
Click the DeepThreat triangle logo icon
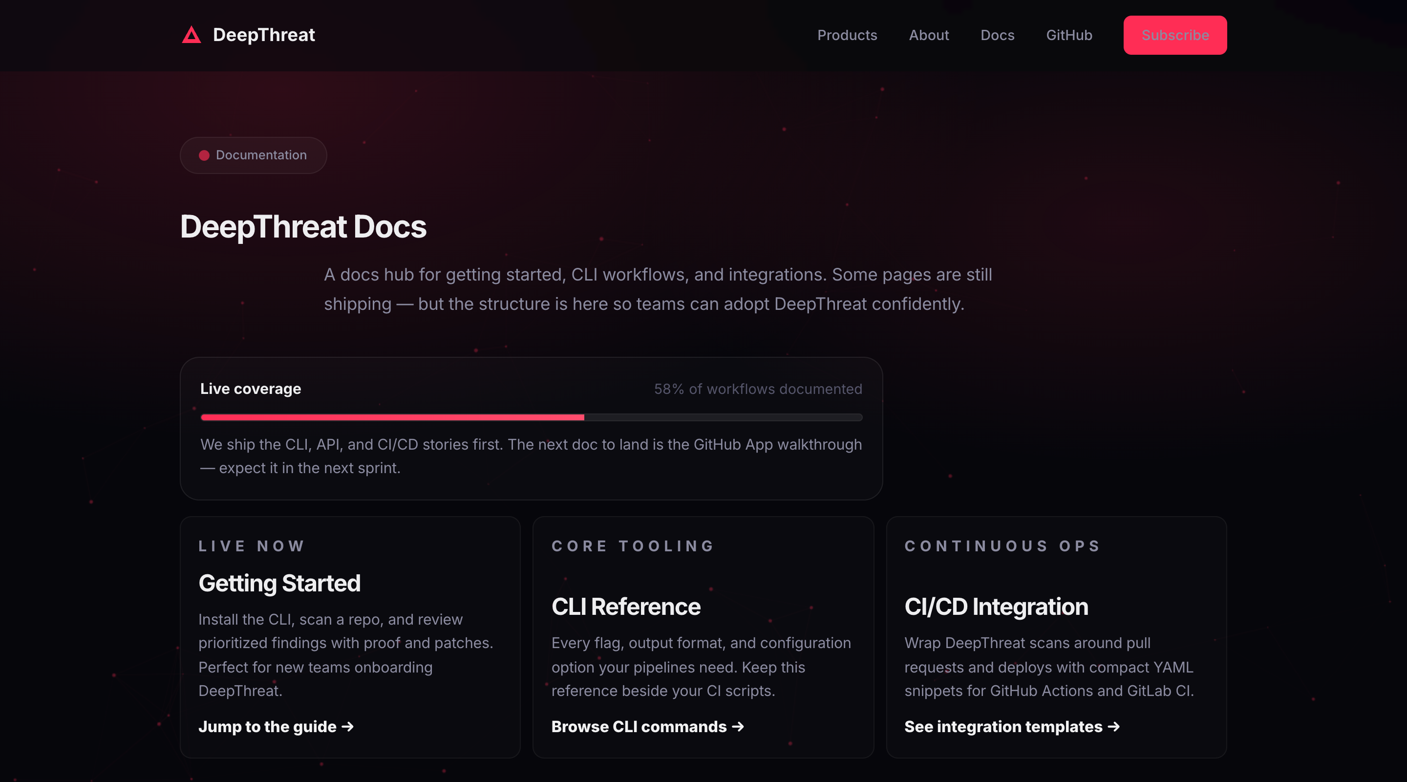click(x=191, y=35)
